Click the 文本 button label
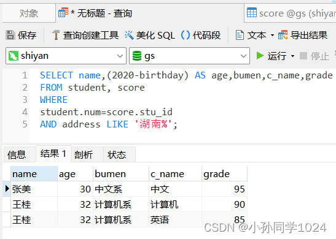The height and width of the screenshot is (239, 336). [257, 35]
